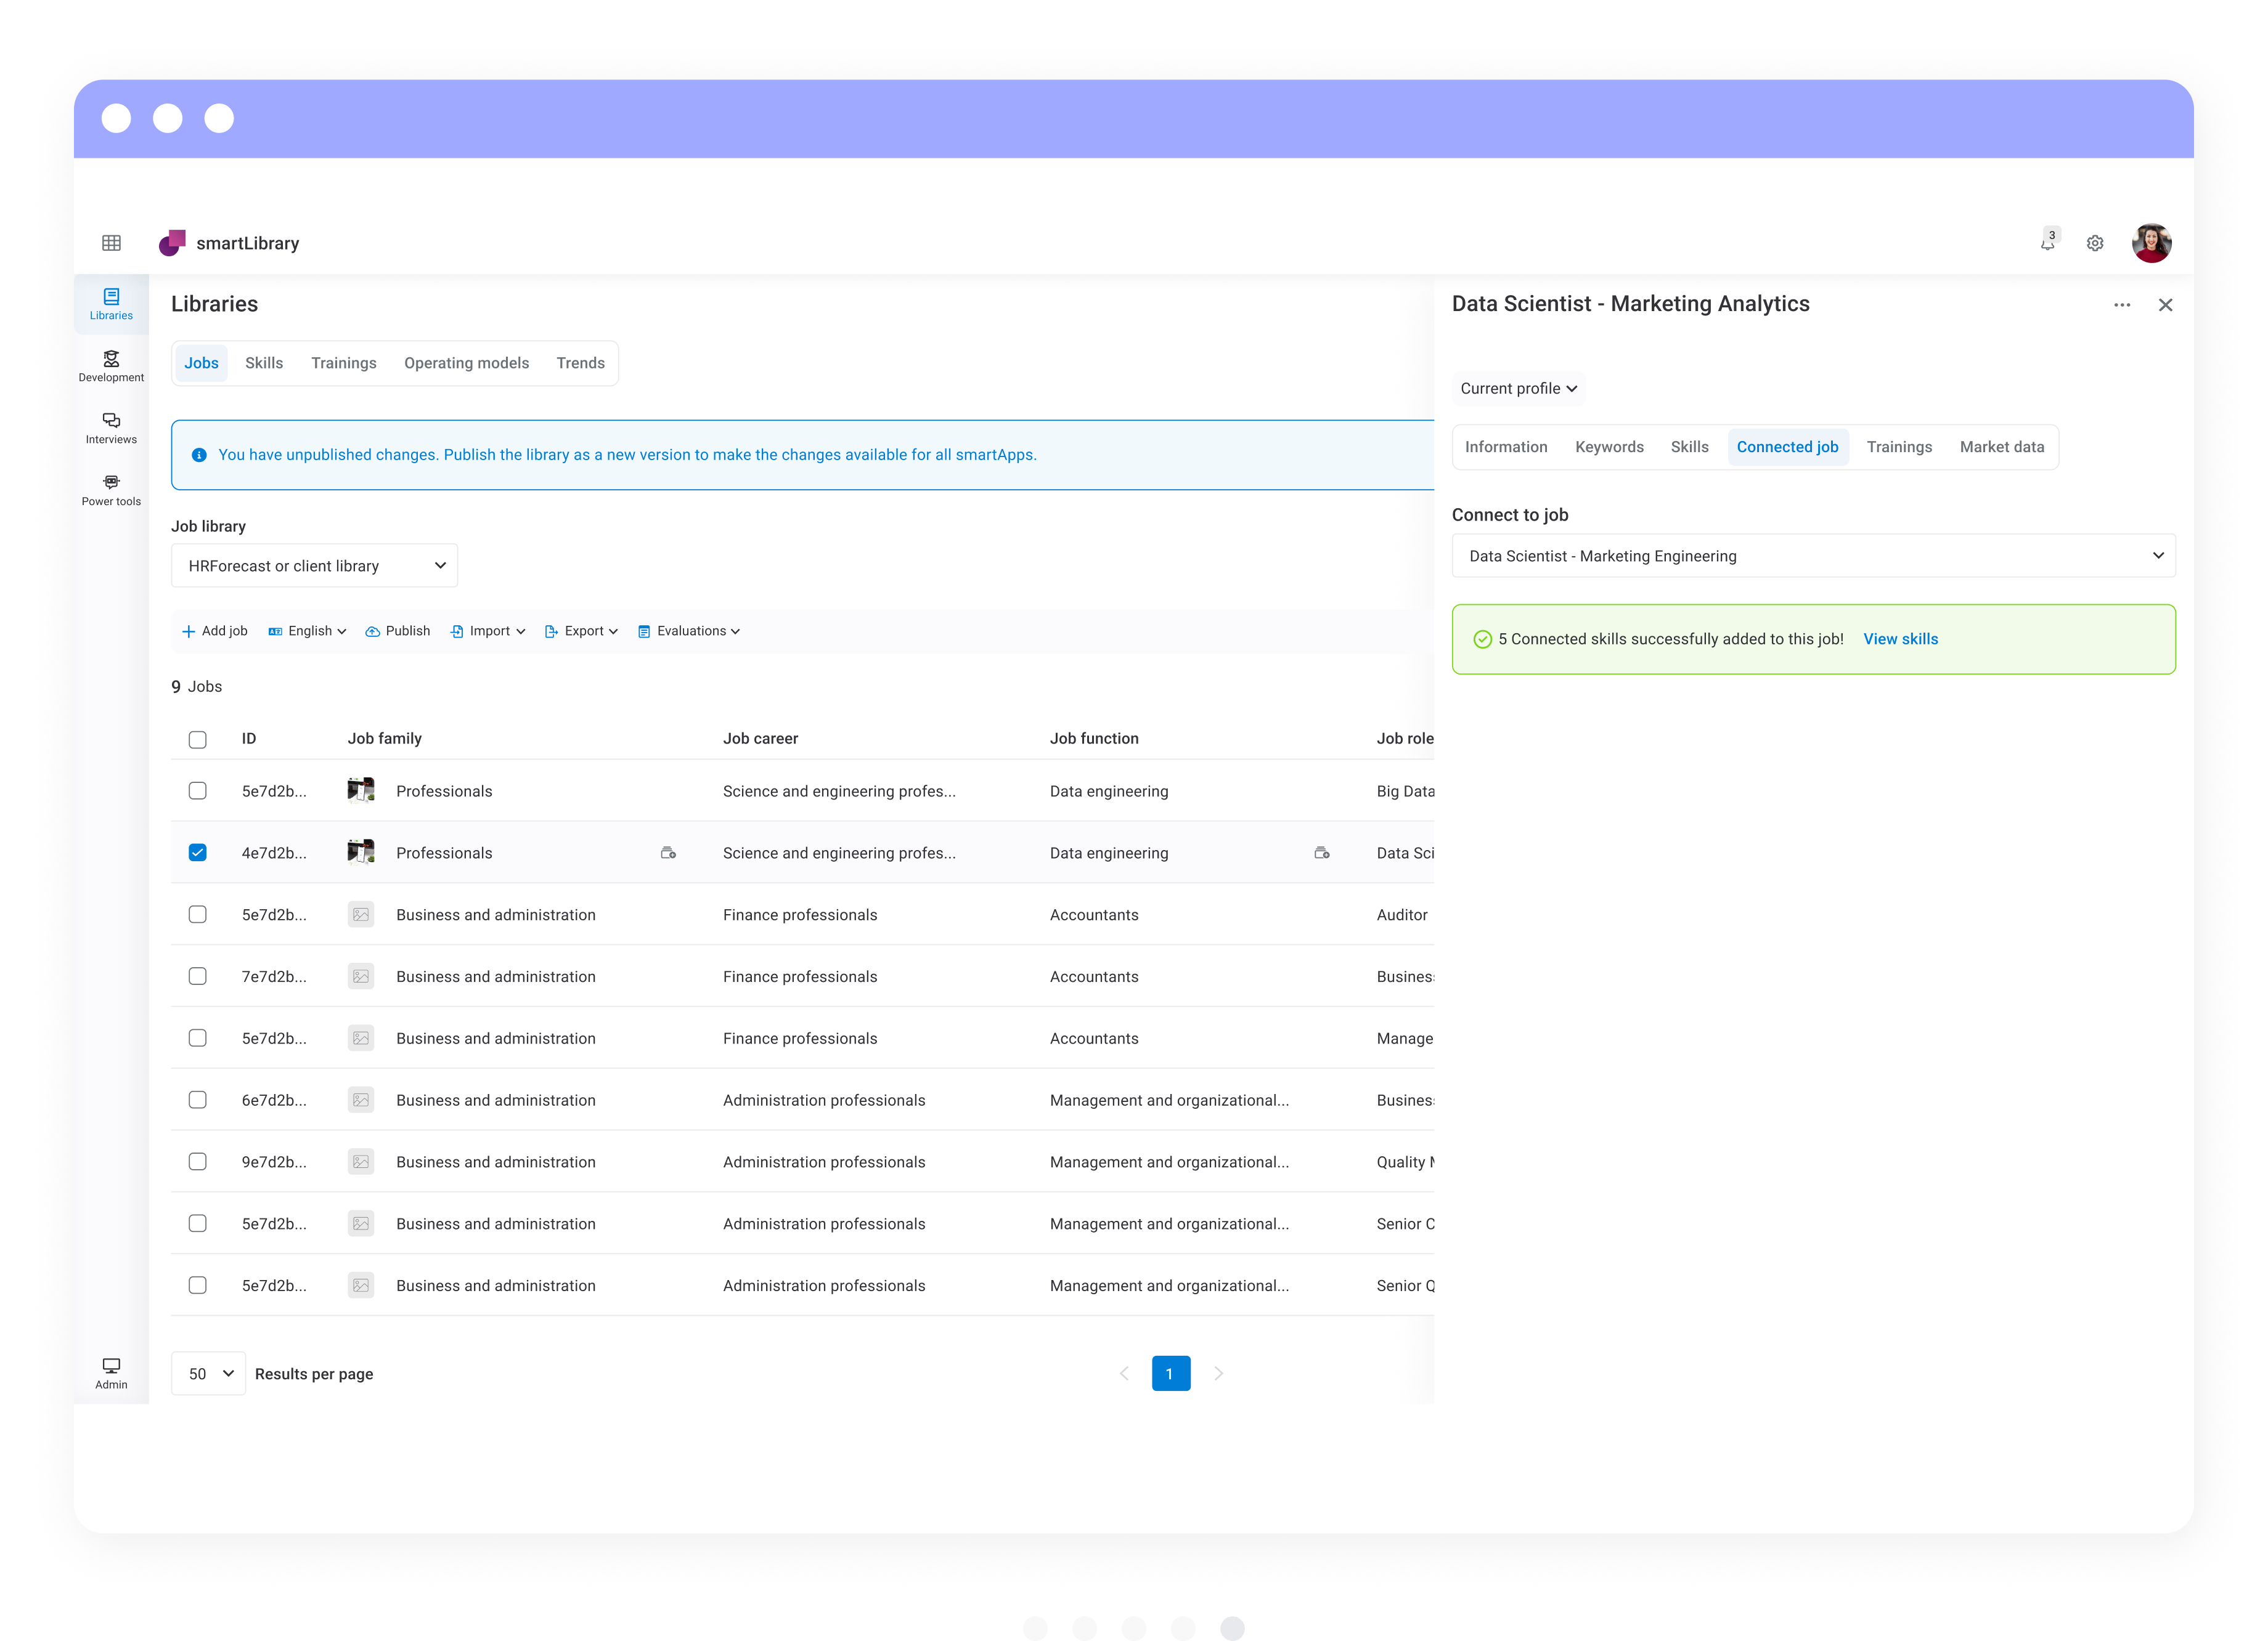
Task: Check the Auditor row checkbox
Action: coord(198,915)
